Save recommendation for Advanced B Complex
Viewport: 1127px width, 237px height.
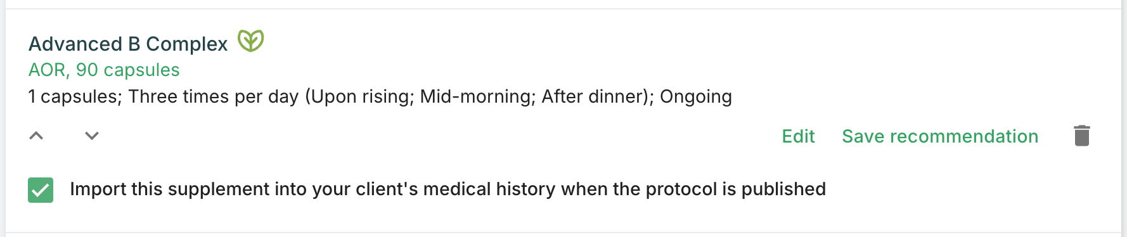(940, 136)
